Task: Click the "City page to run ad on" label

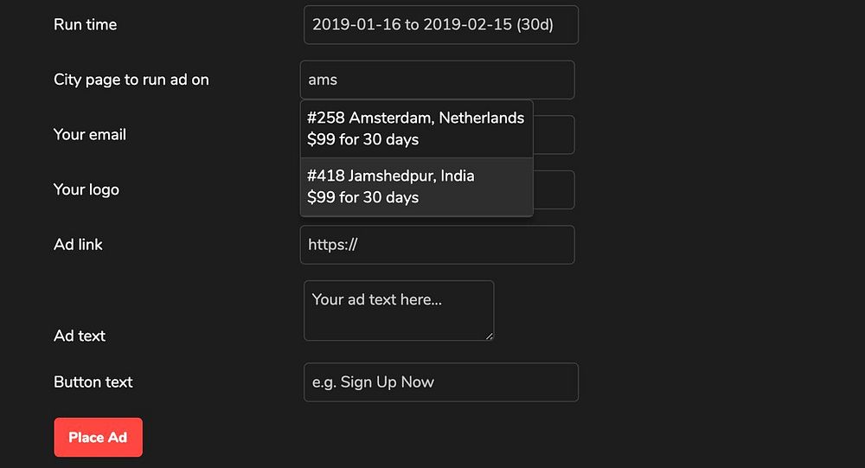Action: [131, 80]
